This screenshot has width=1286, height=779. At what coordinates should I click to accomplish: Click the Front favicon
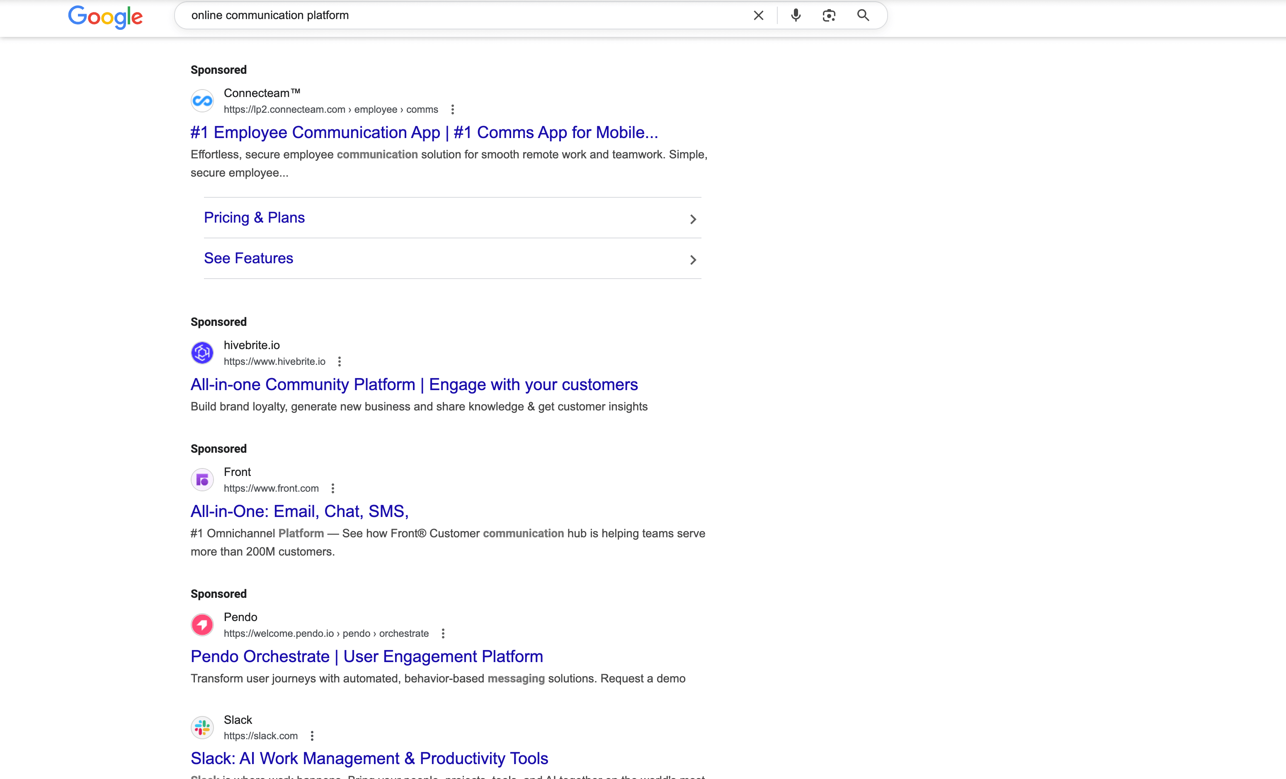(202, 480)
